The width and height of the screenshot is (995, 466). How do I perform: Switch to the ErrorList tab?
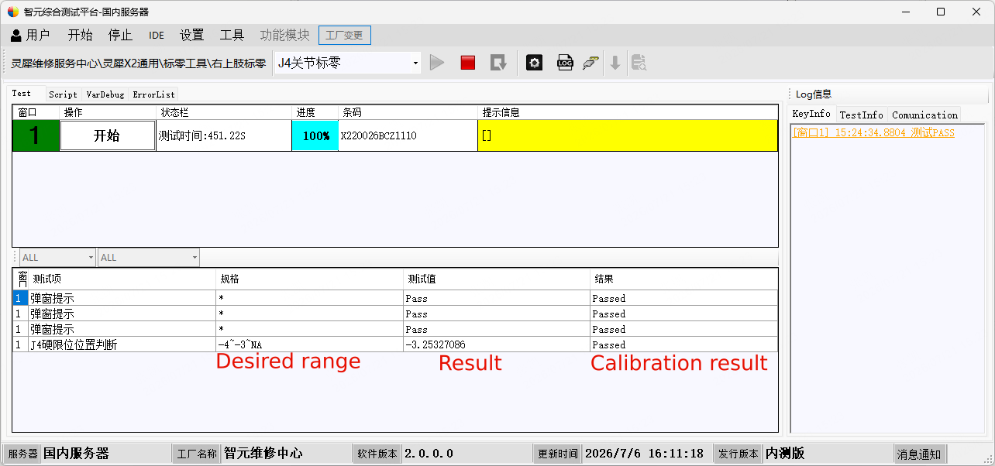tap(153, 94)
